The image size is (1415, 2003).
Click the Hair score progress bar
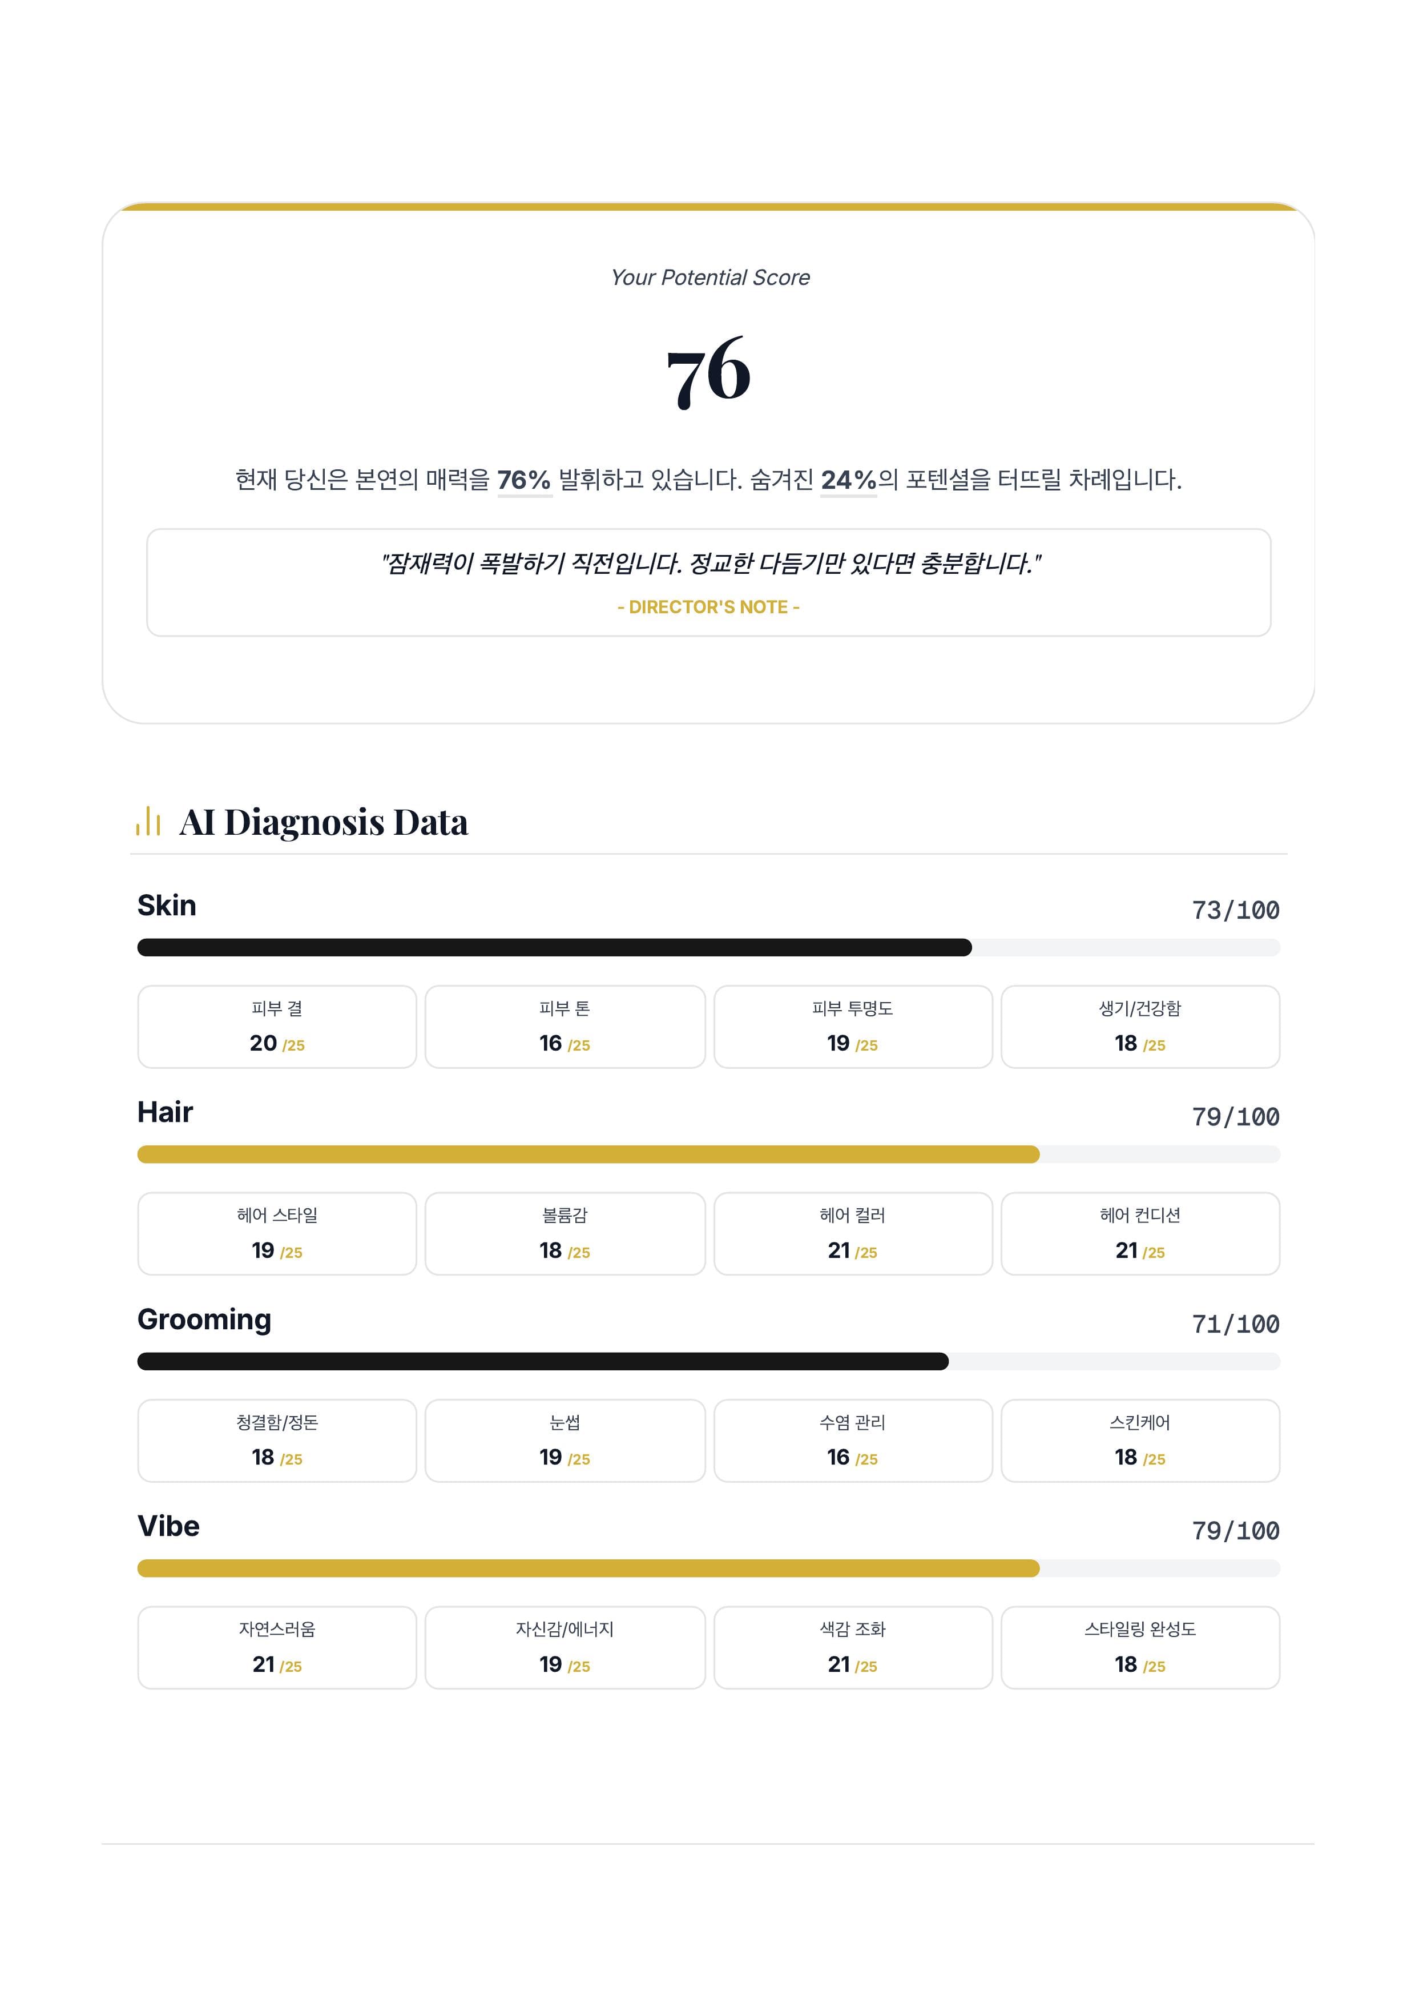(708, 1154)
